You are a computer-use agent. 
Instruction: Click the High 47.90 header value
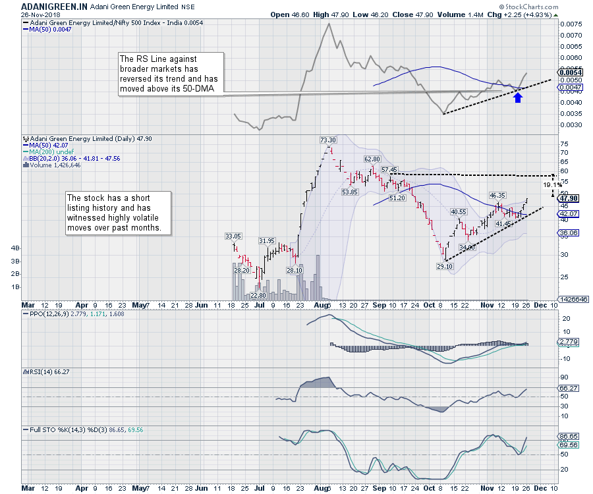(331, 14)
